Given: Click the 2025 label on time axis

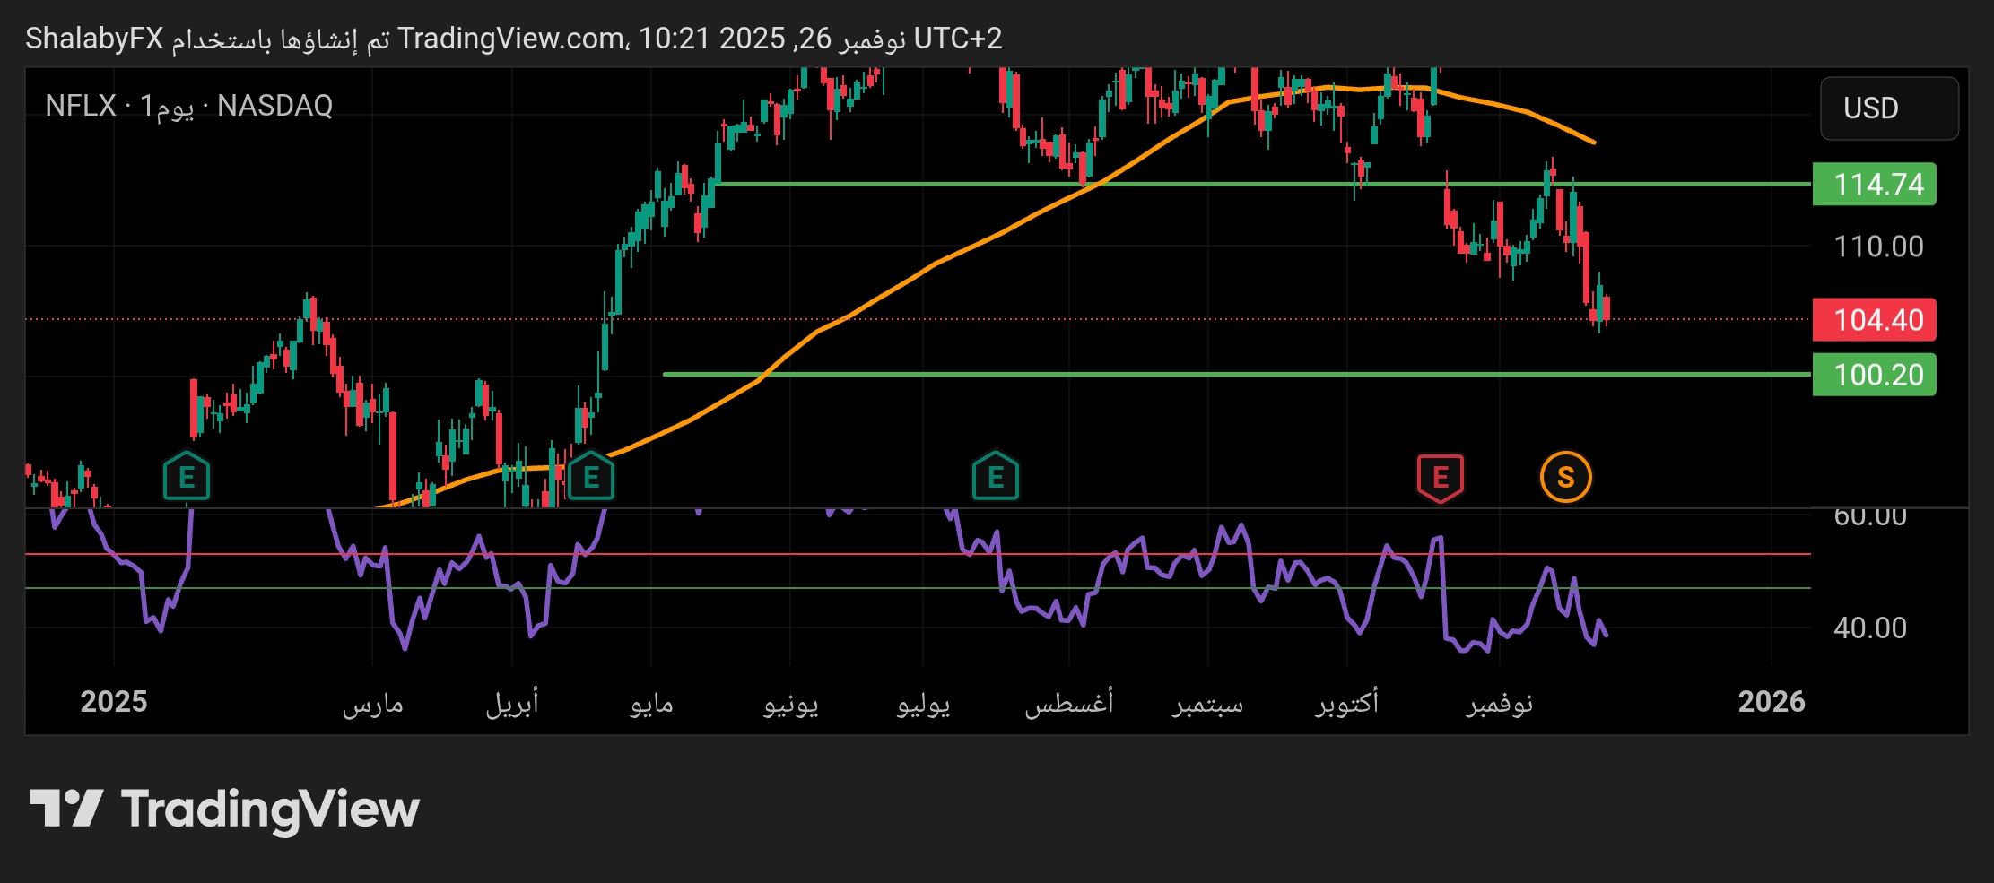Looking at the screenshot, I should (114, 701).
